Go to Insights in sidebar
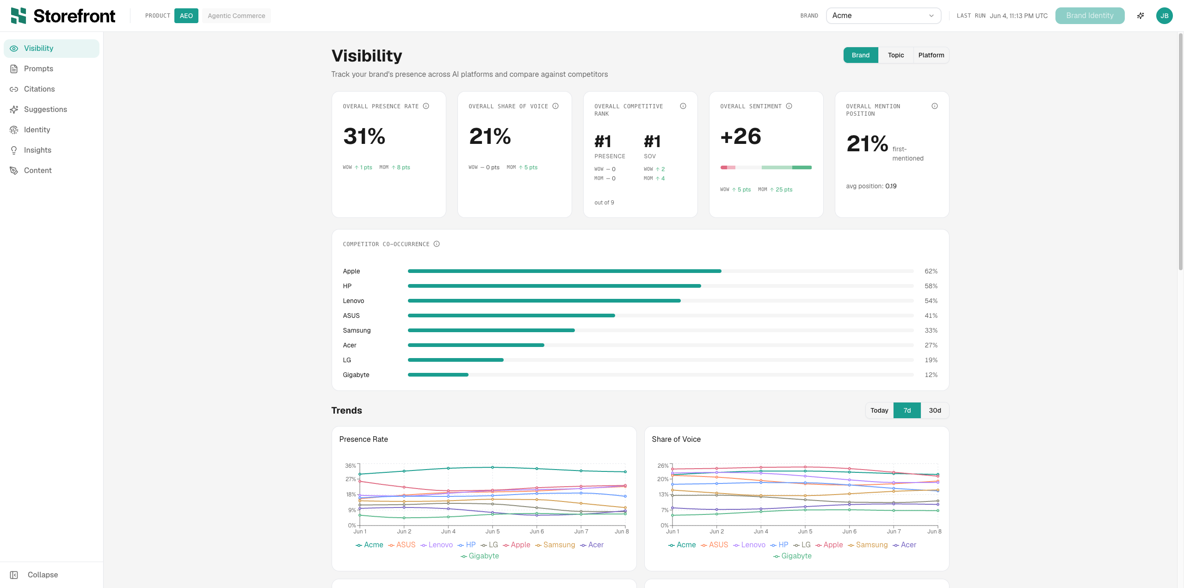Viewport: 1184px width, 588px height. point(51,150)
